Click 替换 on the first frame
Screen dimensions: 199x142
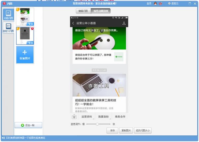[30, 24]
